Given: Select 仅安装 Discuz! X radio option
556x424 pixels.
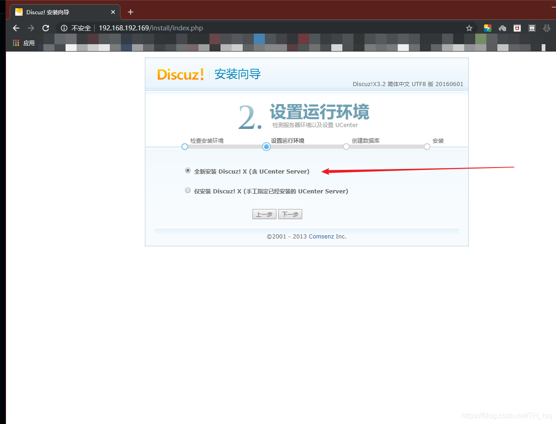Looking at the screenshot, I should pos(188,190).
